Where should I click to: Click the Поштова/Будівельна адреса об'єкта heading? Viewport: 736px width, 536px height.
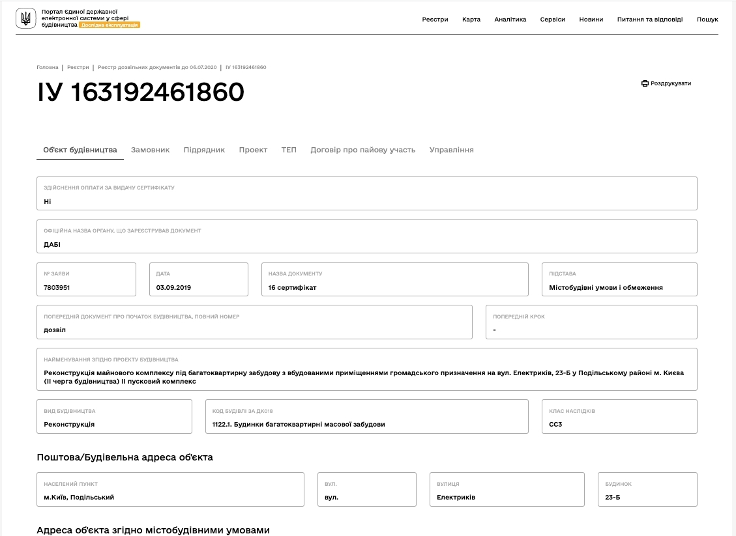click(x=125, y=457)
